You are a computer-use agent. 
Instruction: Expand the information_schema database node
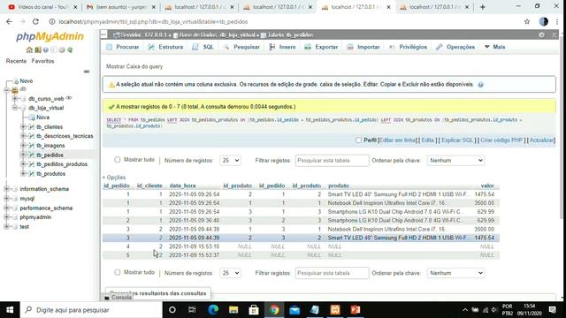6,189
